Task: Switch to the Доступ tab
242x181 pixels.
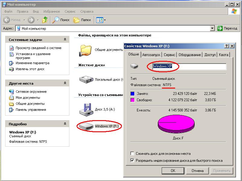Action: [x=210, y=55]
